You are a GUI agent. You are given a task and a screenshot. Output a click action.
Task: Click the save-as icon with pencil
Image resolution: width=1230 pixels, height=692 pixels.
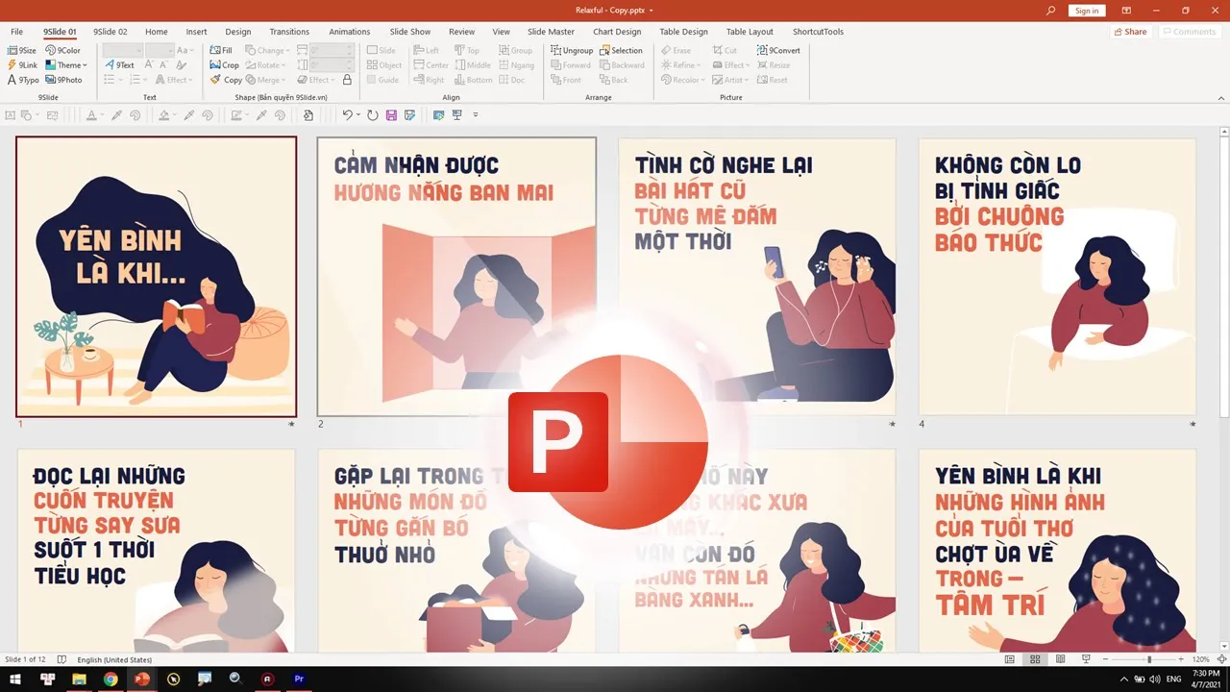pos(410,115)
